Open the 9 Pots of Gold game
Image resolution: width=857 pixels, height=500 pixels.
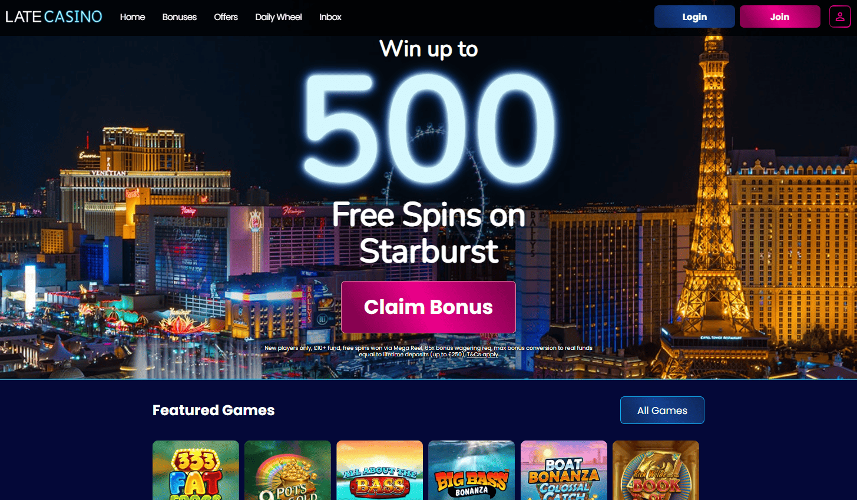(287, 470)
